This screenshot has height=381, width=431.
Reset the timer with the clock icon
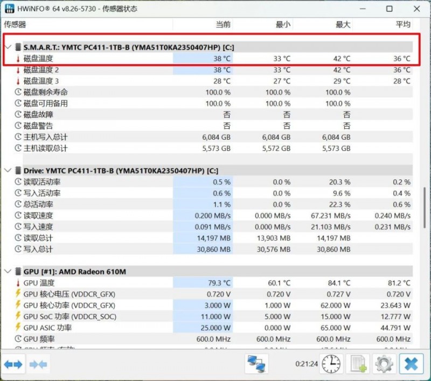331,364
